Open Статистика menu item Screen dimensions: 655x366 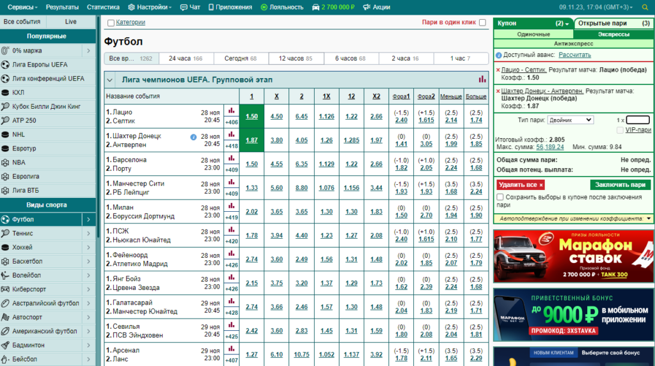click(x=103, y=7)
